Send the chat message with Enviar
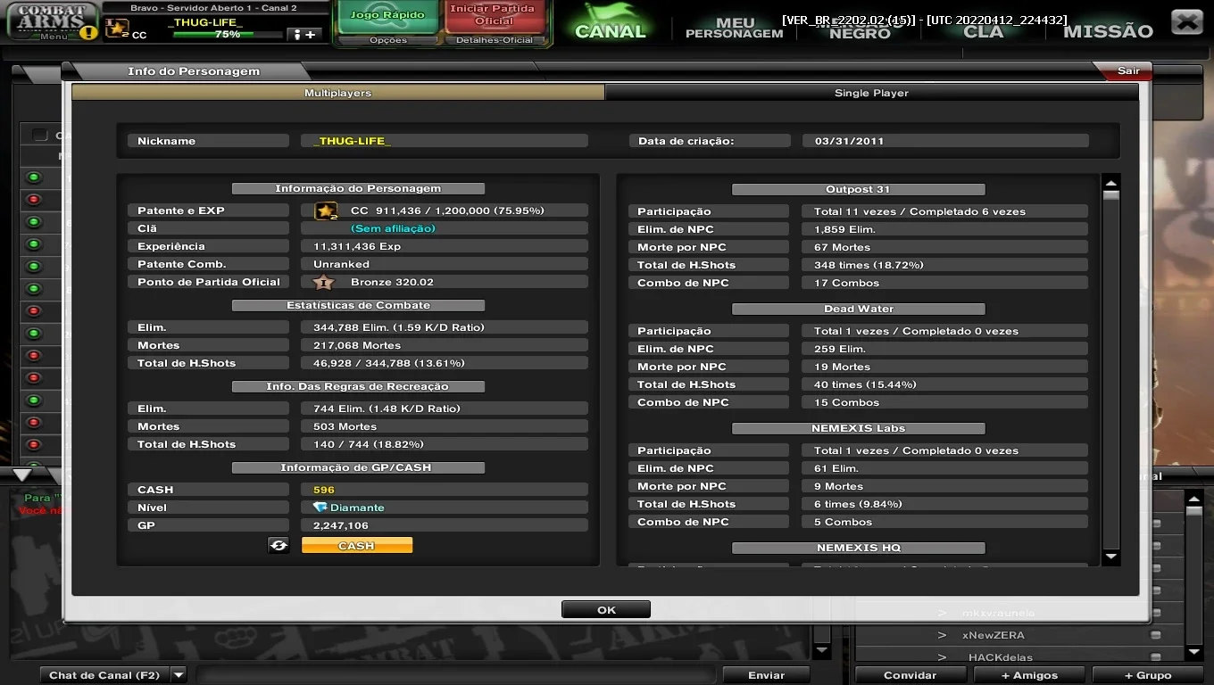This screenshot has height=685, width=1214. point(766,675)
